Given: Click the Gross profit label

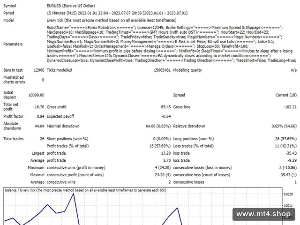Looking at the screenshot, I should point(57,107).
